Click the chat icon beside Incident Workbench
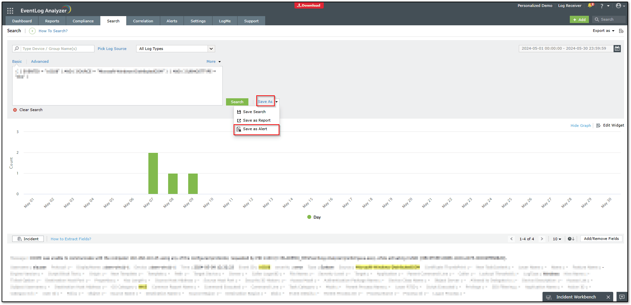The width and height of the screenshot is (631, 305). pyautogui.click(x=621, y=297)
